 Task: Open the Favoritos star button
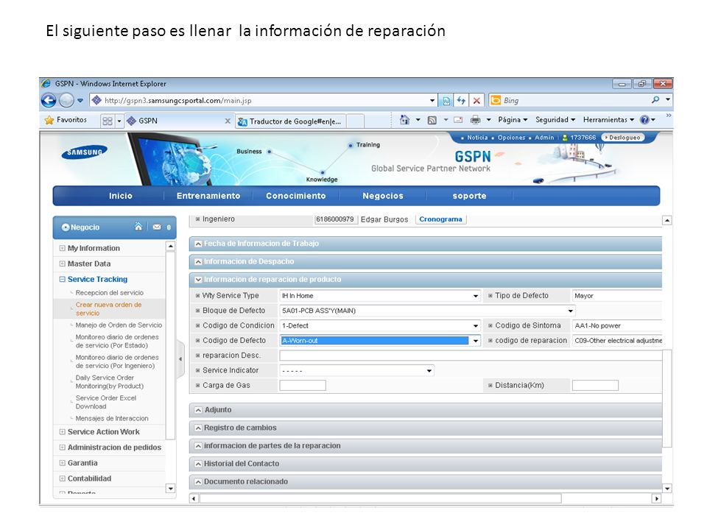coord(66,120)
